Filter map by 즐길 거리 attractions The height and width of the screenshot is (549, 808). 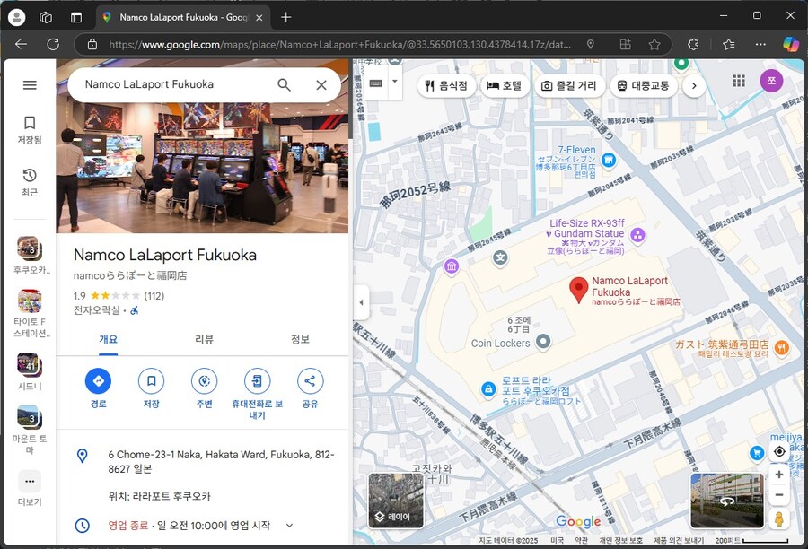pos(569,85)
